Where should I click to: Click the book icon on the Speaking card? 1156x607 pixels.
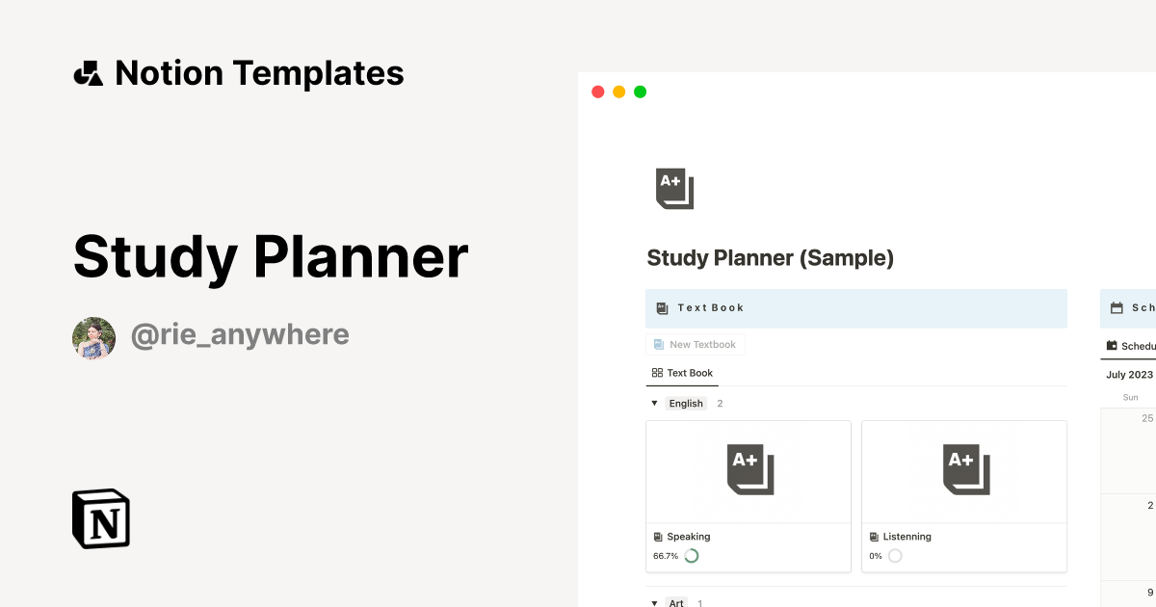(x=657, y=537)
